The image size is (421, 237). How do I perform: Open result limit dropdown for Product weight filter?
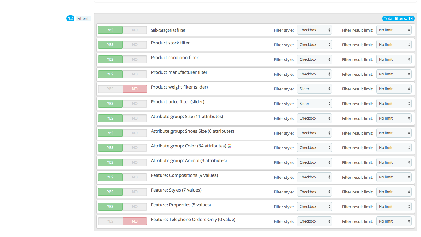point(394,89)
